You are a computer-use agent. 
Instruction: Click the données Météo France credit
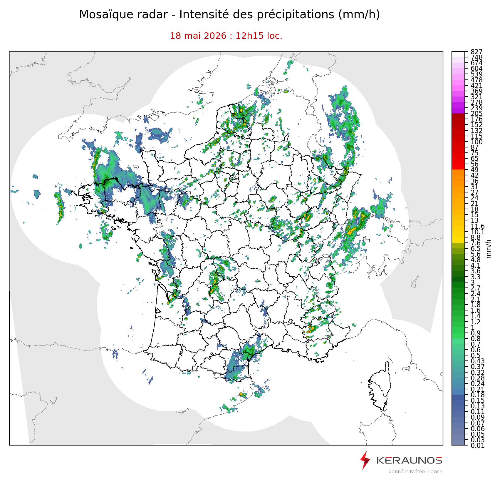[x=415, y=471]
